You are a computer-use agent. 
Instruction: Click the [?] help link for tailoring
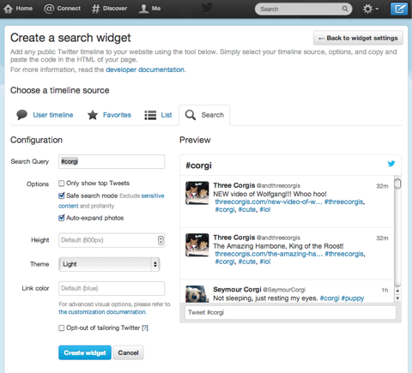[145, 328]
